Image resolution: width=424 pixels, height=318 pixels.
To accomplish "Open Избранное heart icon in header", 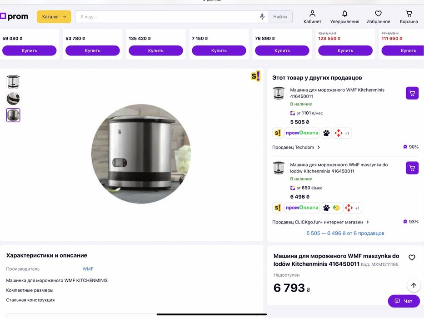I will 378,17.
